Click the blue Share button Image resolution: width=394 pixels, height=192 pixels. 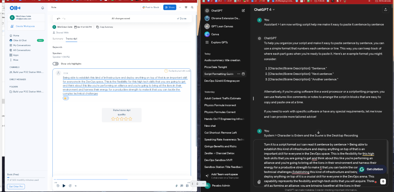pos(169,7)
